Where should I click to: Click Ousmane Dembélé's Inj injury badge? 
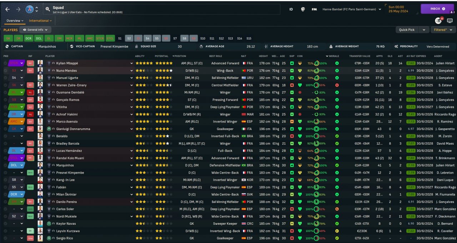(31, 93)
